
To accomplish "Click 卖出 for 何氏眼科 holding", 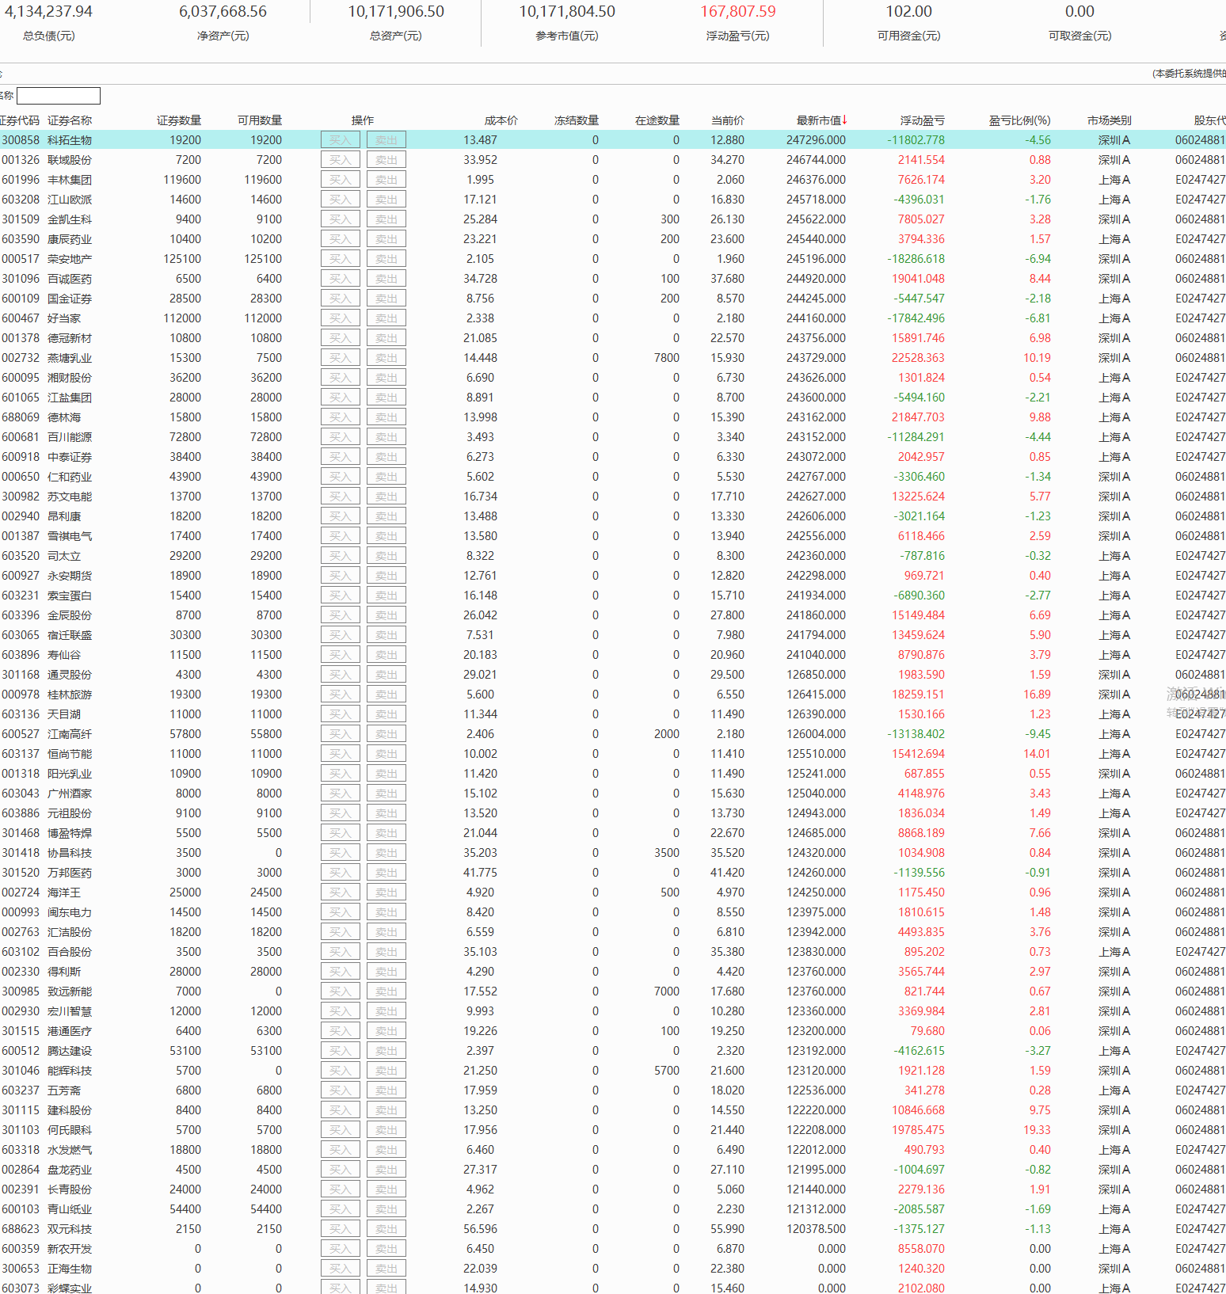I will click(x=386, y=1130).
